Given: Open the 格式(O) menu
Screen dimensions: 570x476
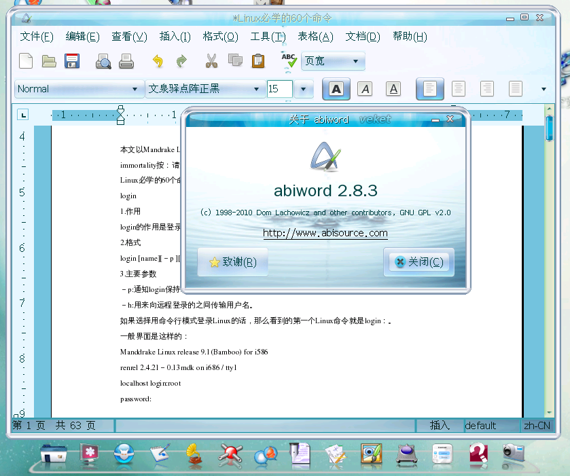Looking at the screenshot, I should [x=220, y=37].
